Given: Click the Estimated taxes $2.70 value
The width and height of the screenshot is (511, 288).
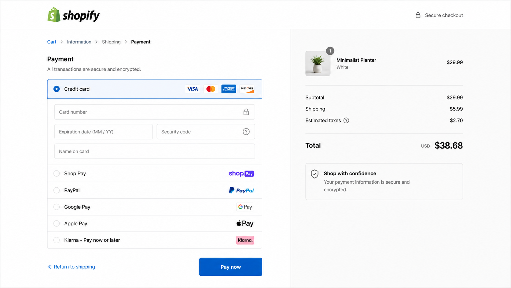Looking at the screenshot, I should pos(456,121).
